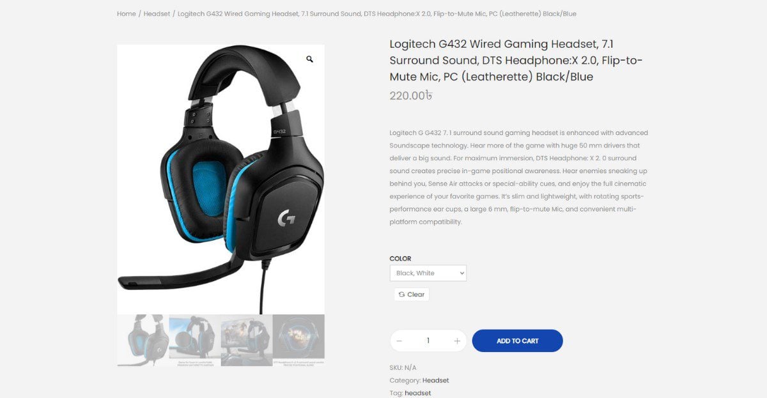Open the headset tag link
This screenshot has width=767, height=398.
[x=418, y=393]
